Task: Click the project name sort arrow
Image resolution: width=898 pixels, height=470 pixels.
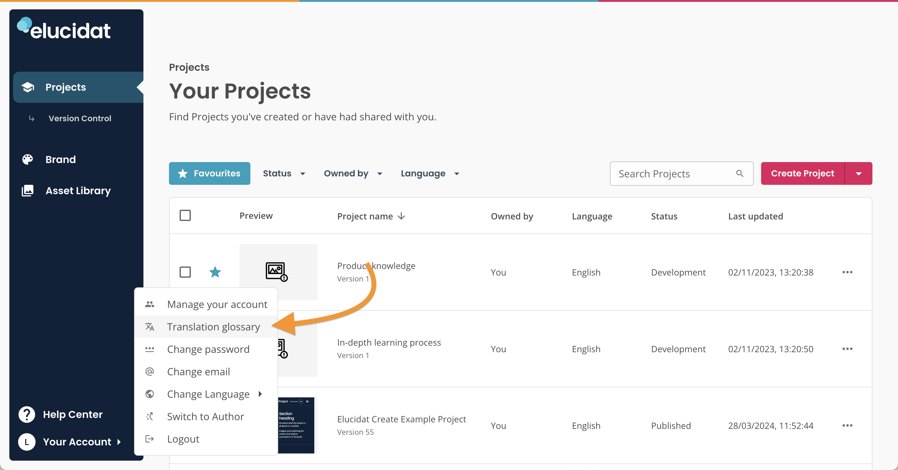Action: coord(402,216)
